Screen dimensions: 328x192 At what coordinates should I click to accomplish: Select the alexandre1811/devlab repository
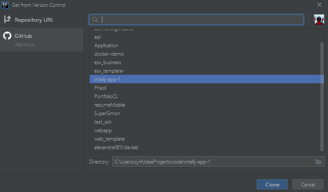[207, 147]
